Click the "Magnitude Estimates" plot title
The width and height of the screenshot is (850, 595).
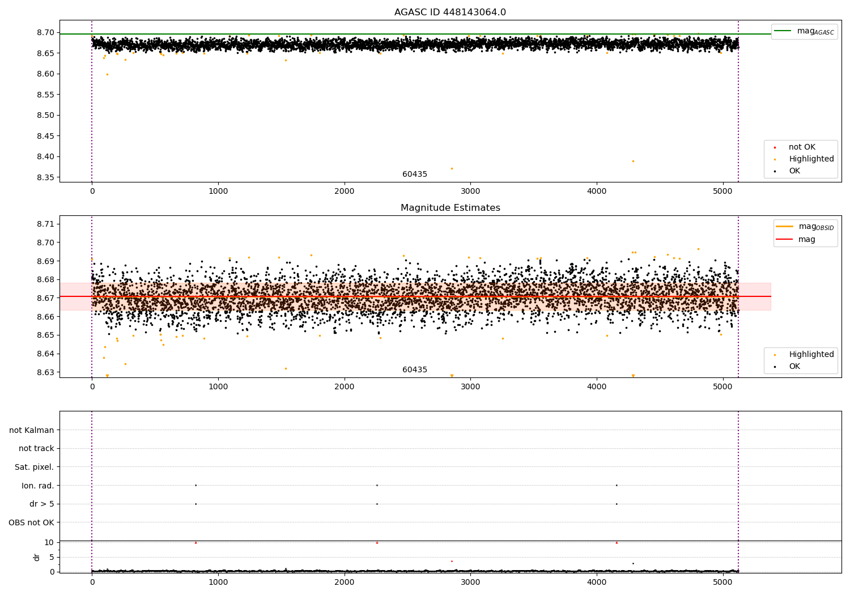[450, 208]
